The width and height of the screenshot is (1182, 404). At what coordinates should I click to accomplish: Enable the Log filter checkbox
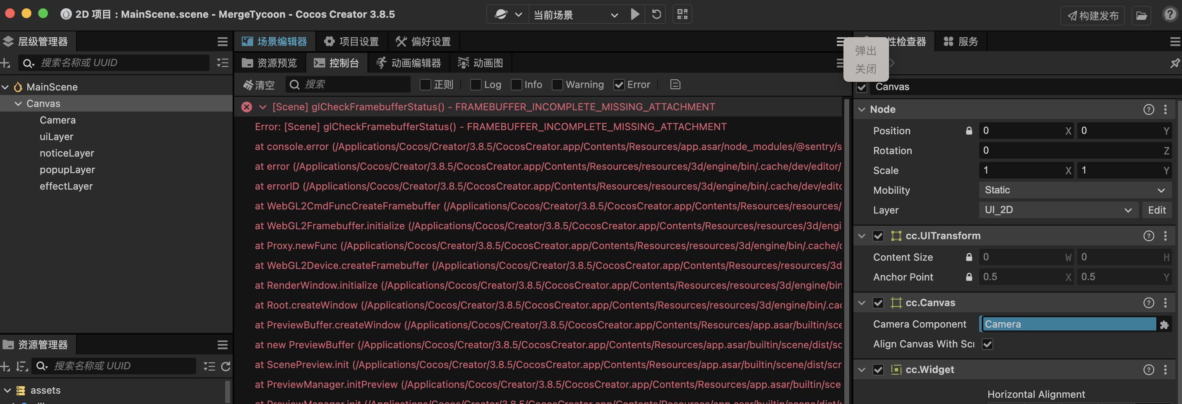coord(476,85)
